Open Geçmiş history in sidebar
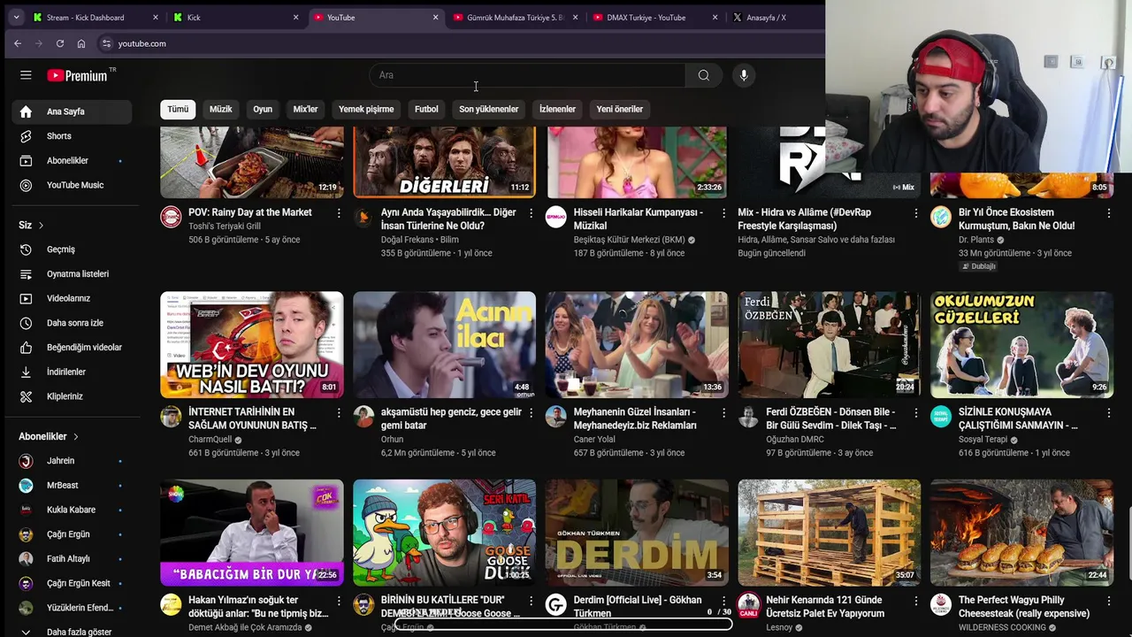Image resolution: width=1132 pixels, height=637 pixels. pyautogui.click(x=72, y=249)
